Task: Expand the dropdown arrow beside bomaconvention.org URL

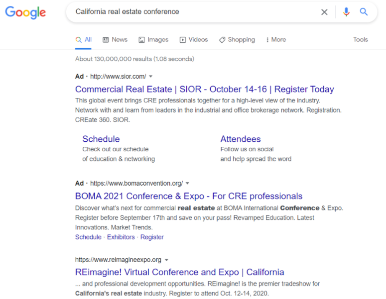Action: coord(187,183)
